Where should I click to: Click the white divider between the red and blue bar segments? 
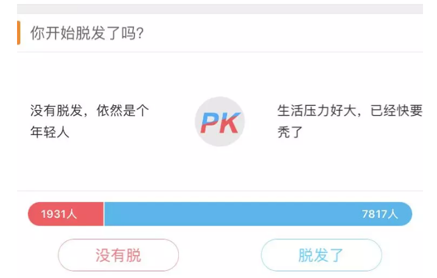click(104, 214)
